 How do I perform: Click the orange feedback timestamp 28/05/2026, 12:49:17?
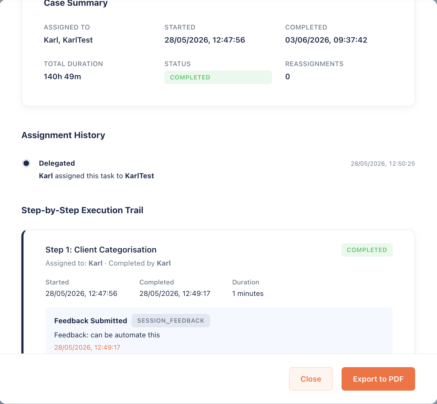click(87, 347)
